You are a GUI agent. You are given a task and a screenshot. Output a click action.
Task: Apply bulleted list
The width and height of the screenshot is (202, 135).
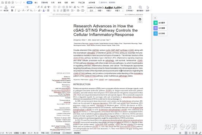point(55,7)
